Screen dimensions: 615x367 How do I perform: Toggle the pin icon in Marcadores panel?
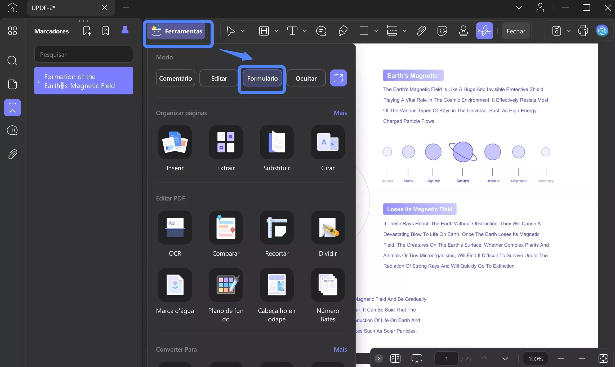(x=125, y=31)
